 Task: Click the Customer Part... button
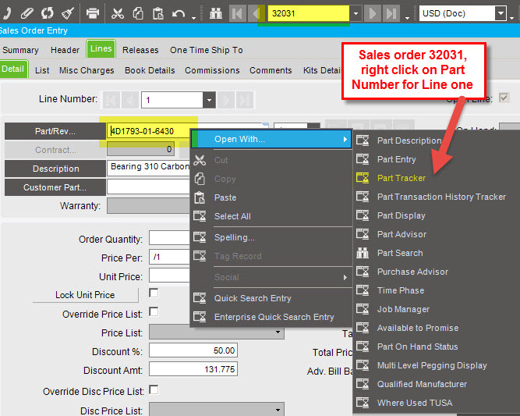click(x=55, y=187)
